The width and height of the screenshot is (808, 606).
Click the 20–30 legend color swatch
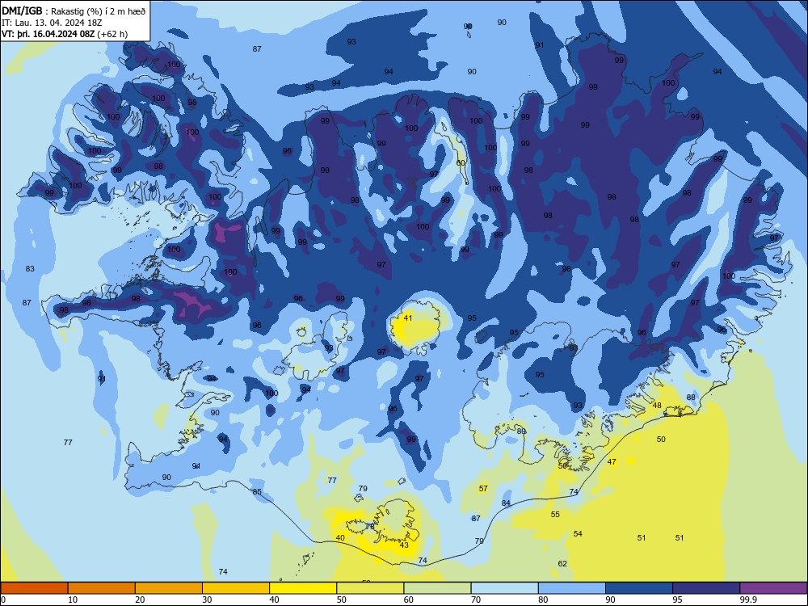tap(169, 588)
